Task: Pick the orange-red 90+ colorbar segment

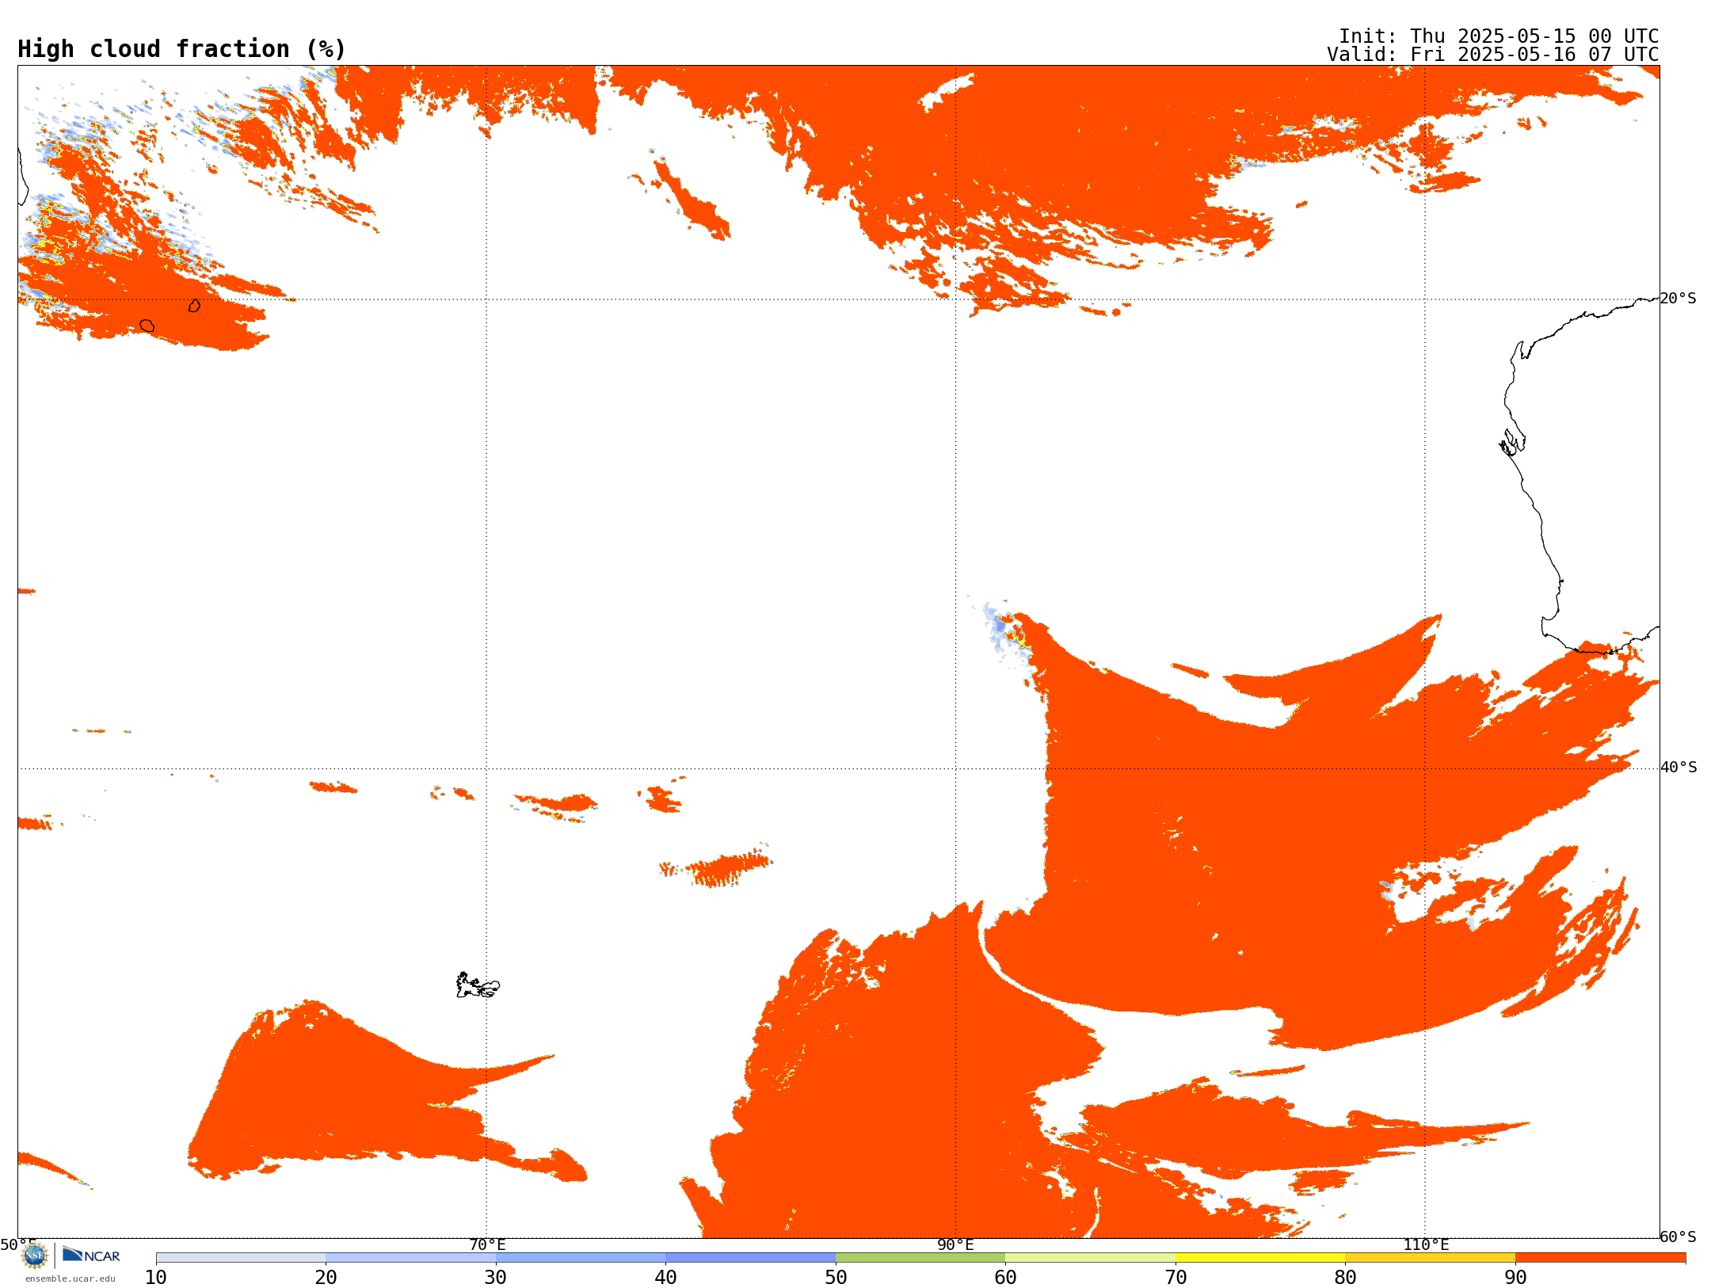Action: pyautogui.click(x=1600, y=1258)
